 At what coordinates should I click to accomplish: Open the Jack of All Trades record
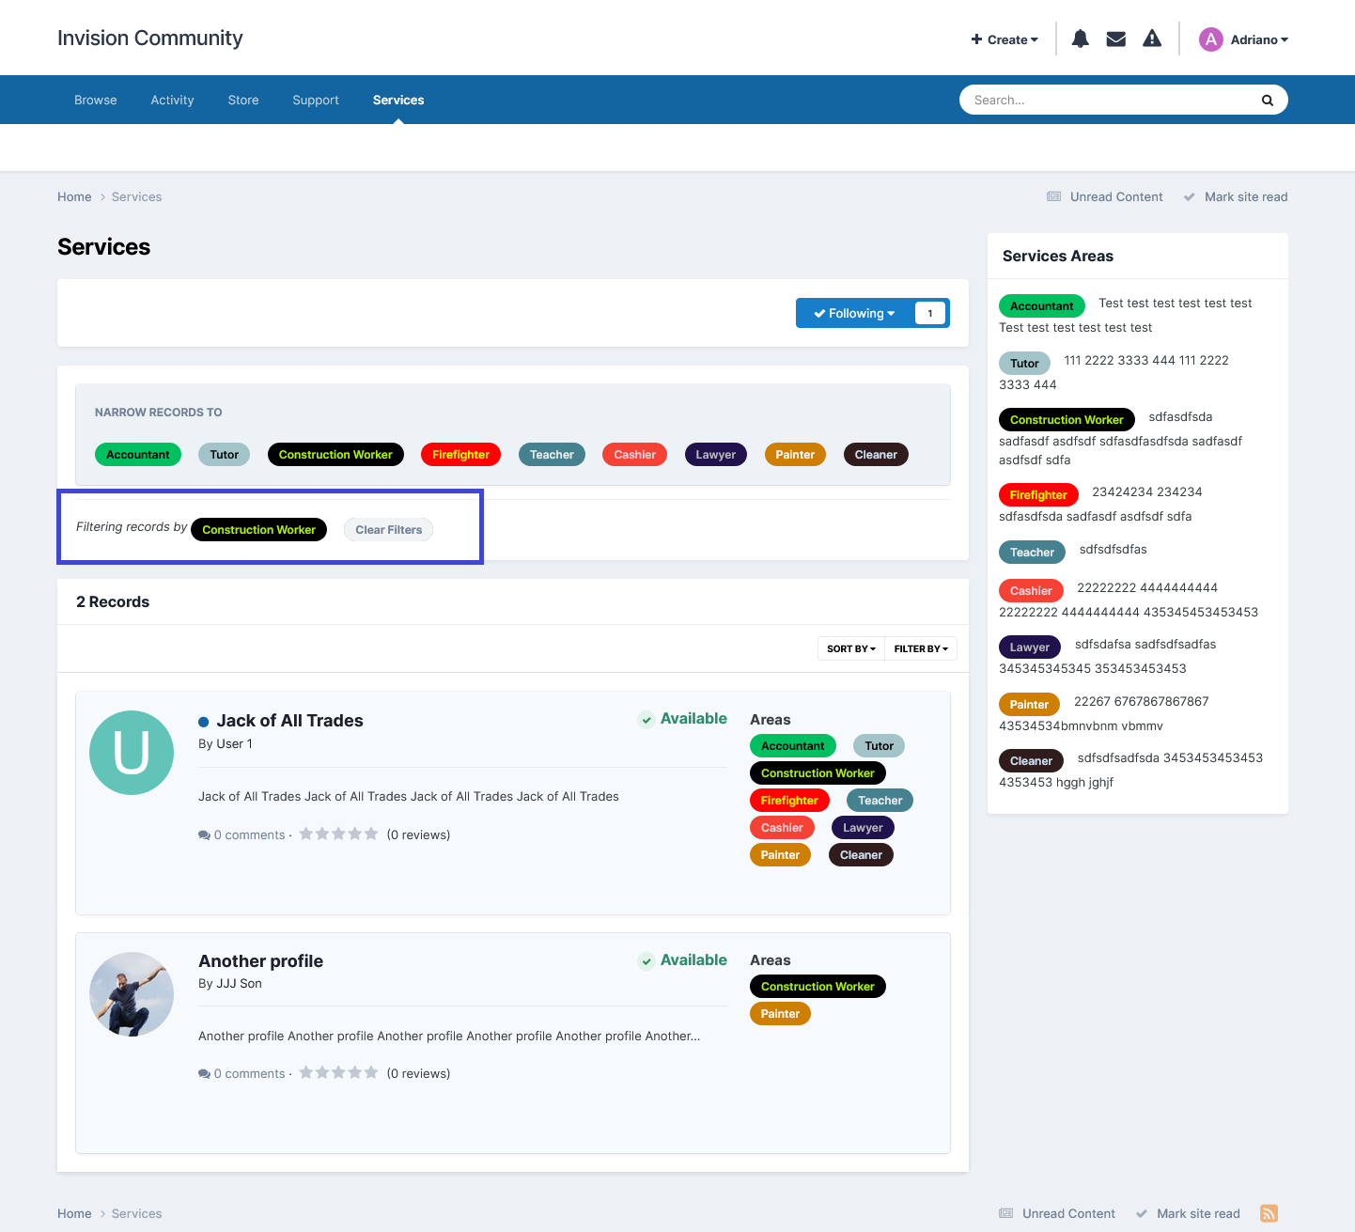click(290, 721)
